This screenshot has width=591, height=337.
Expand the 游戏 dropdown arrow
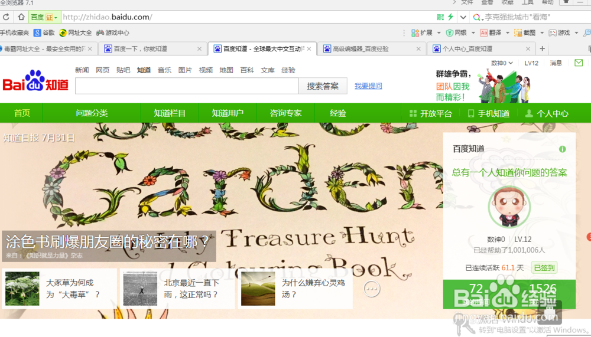576,33
